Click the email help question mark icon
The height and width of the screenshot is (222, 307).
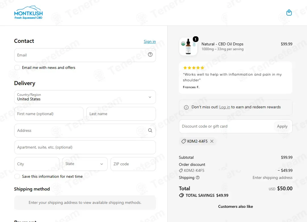tap(150, 54)
